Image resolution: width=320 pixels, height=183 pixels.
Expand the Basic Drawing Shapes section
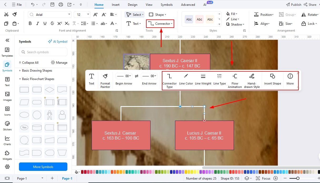click(x=21, y=70)
